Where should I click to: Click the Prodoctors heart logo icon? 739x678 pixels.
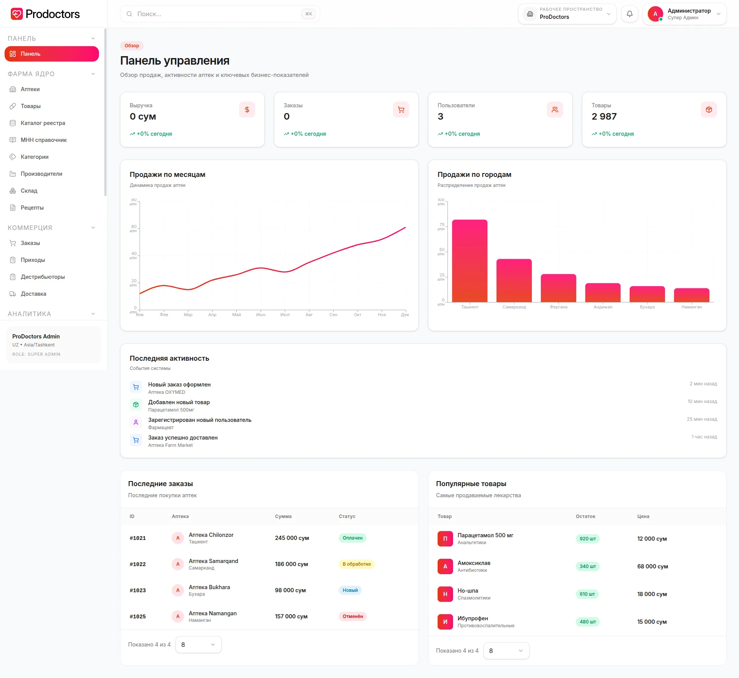tap(17, 14)
